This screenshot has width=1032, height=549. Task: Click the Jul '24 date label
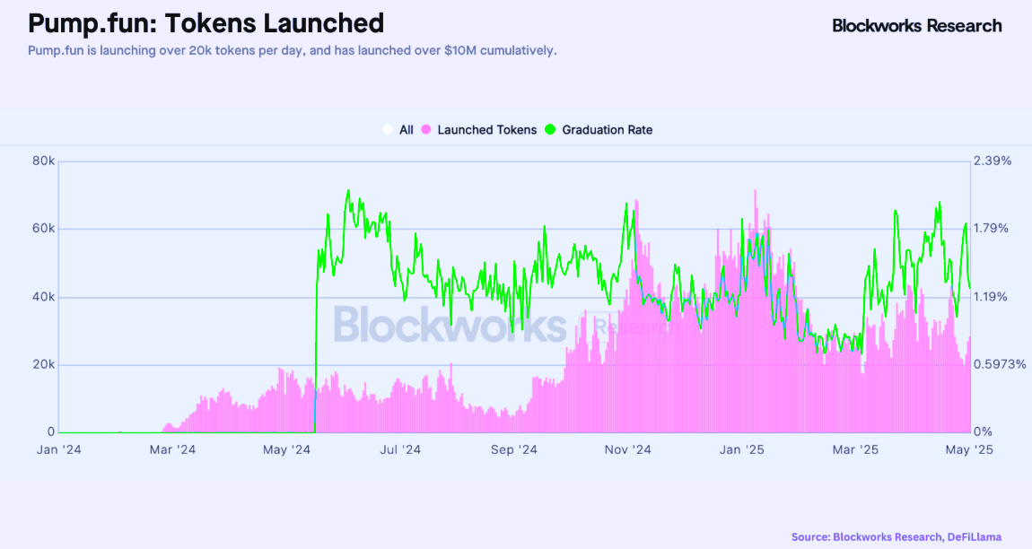pyautogui.click(x=400, y=449)
